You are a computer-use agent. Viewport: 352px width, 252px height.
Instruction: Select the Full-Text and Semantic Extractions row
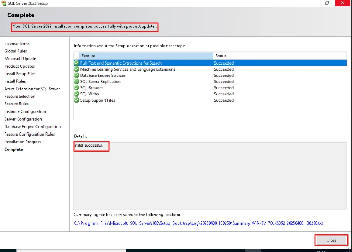coord(210,63)
